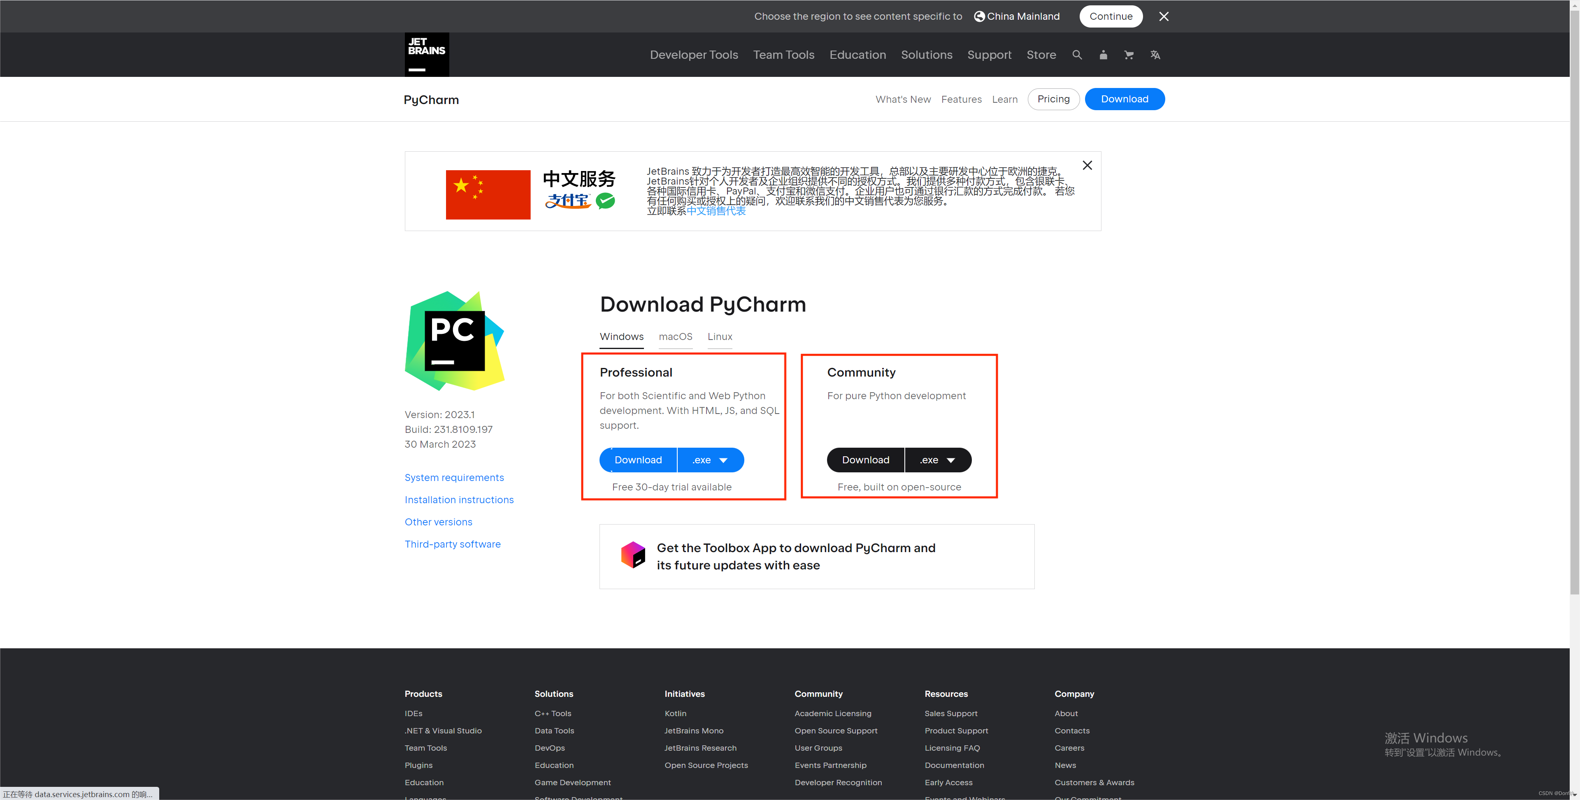Viewport: 1580px width, 800px height.
Task: Open Other versions link
Action: click(438, 522)
